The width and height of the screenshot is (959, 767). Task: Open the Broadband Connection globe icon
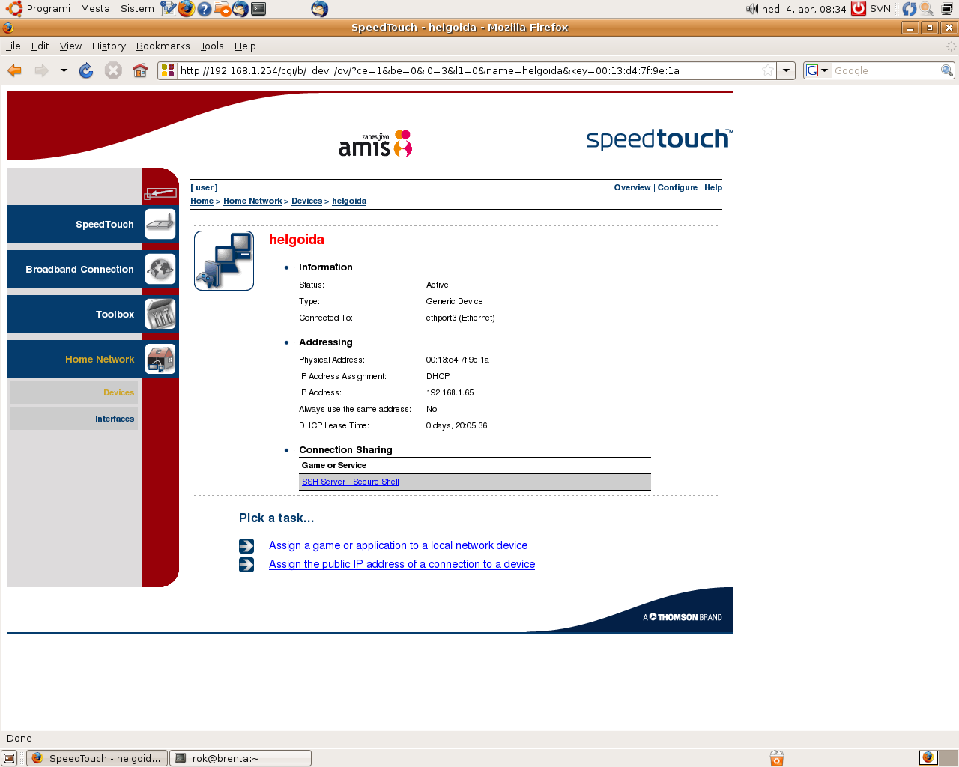(x=160, y=269)
